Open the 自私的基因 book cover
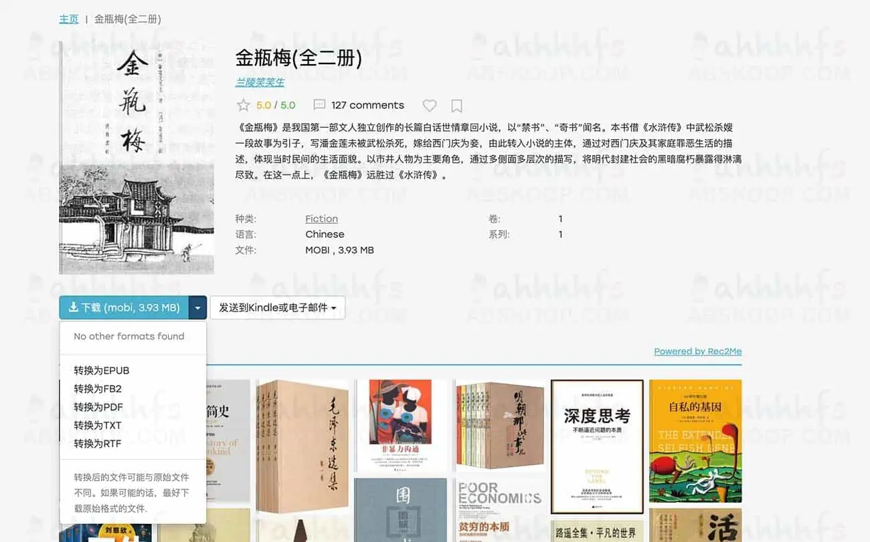Screen dimensions: 870x542 (695, 440)
